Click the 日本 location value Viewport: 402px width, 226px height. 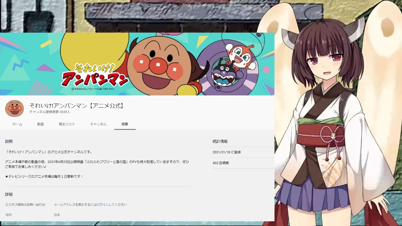tap(57, 215)
